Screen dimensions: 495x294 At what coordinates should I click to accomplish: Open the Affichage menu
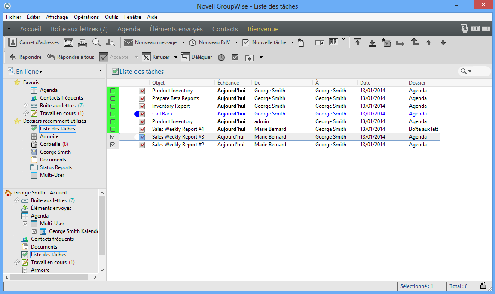point(57,17)
